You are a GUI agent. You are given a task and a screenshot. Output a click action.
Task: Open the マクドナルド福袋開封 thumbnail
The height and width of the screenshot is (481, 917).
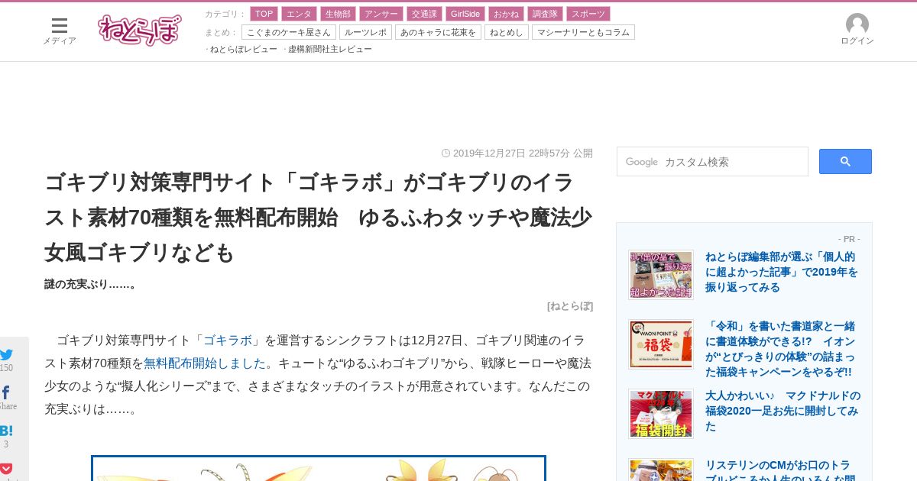[x=661, y=413]
